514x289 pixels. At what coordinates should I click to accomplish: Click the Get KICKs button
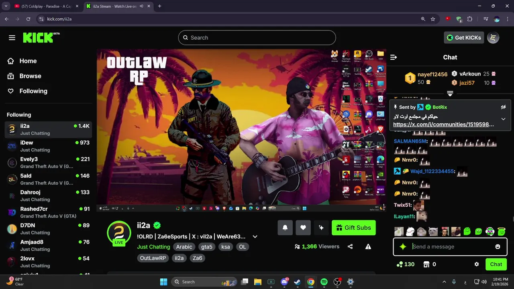point(464,38)
